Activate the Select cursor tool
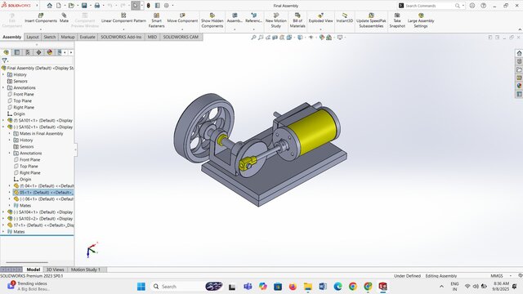The image size is (523, 294). [136, 6]
